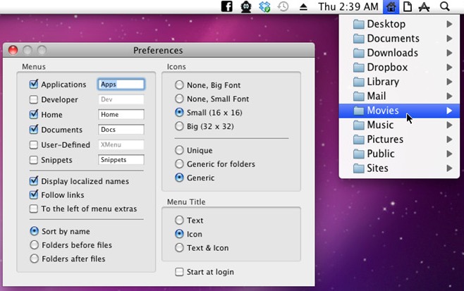Image resolution: width=464 pixels, height=291 pixels.
Task: Select the Library menu item
Action: (x=399, y=82)
